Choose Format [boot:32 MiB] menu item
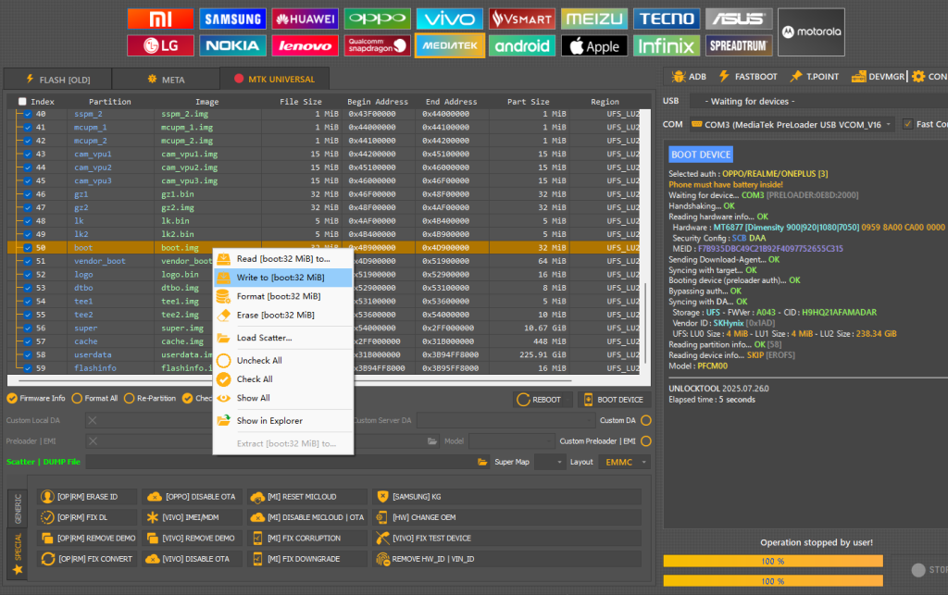 (283, 296)
